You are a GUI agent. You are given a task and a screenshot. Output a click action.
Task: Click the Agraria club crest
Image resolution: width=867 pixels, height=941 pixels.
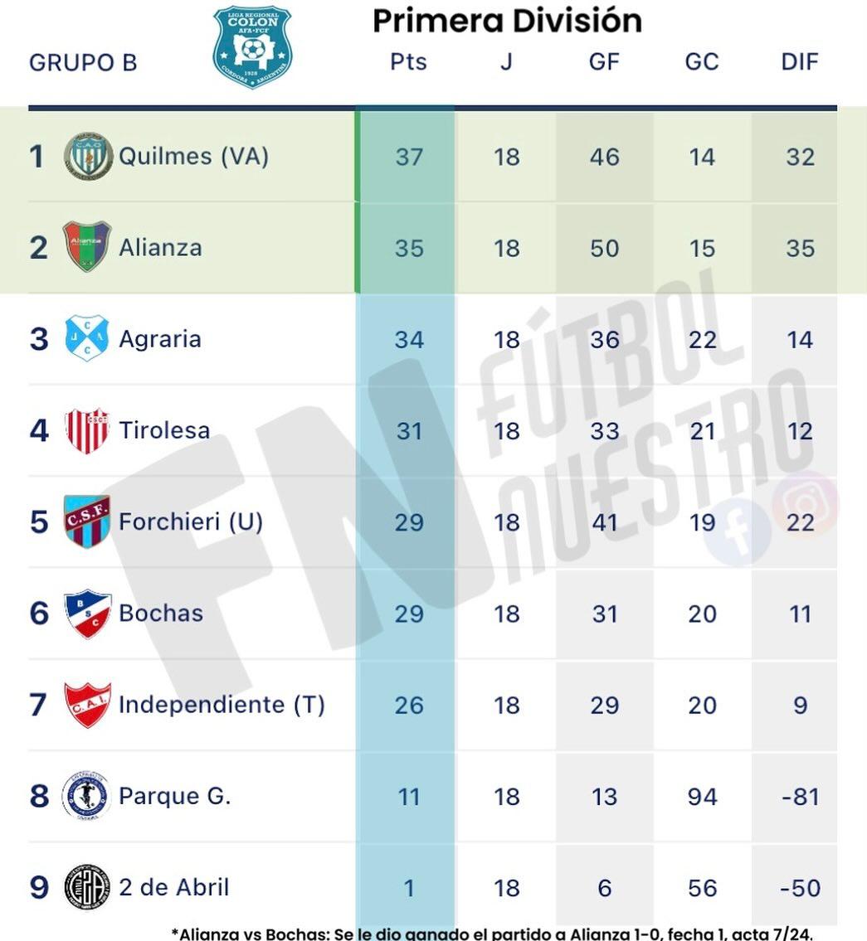87,338
